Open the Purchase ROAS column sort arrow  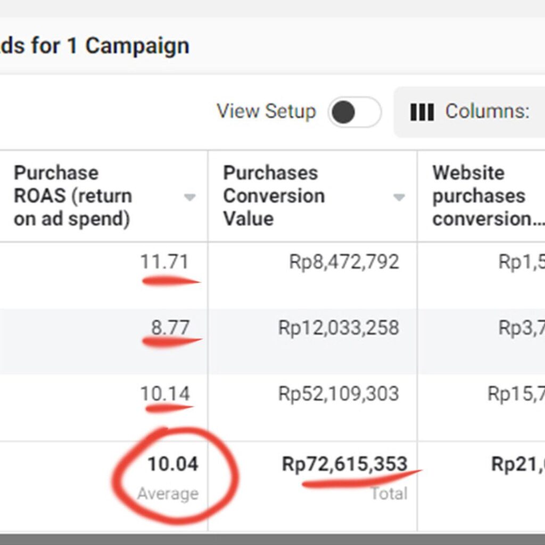(x=189, y=198)
